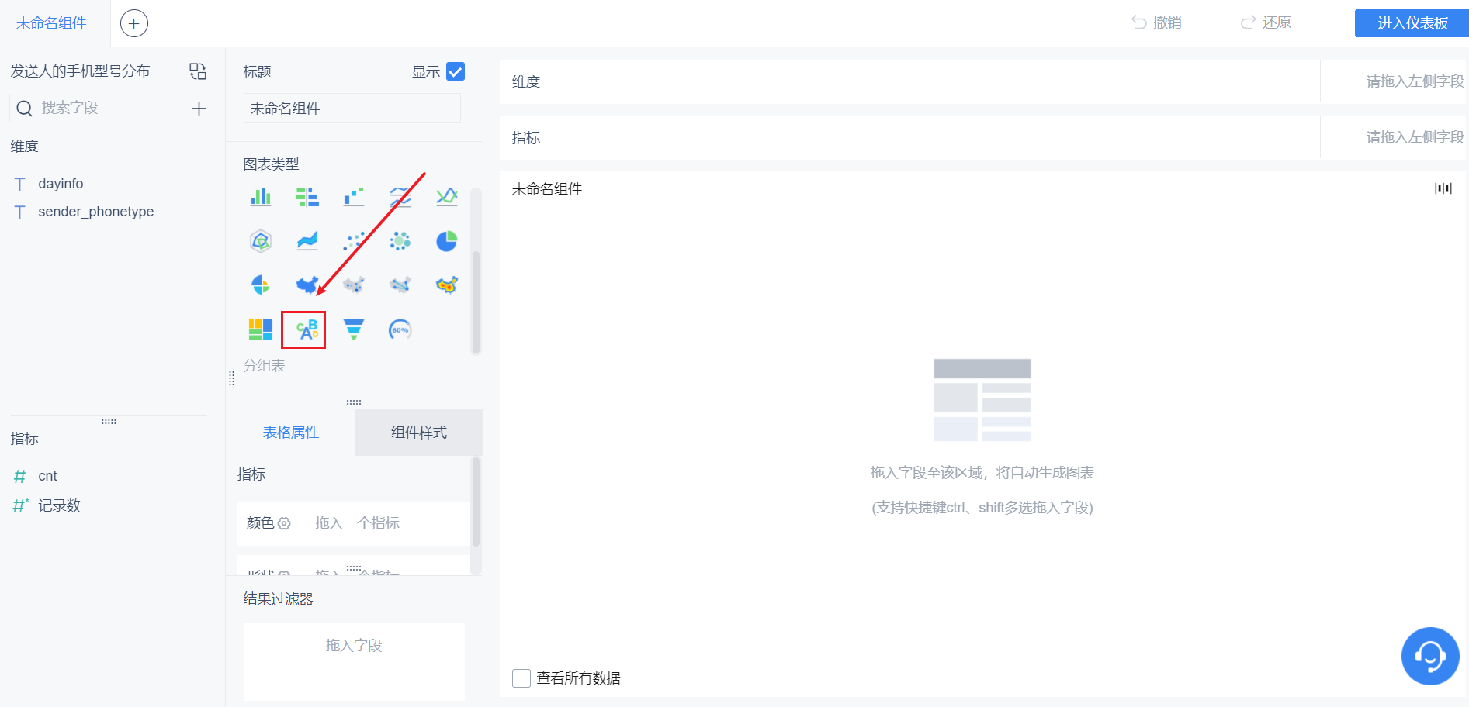Switch to the 表格属性 tab
1469x707 pixels.
tap(291, 432)
